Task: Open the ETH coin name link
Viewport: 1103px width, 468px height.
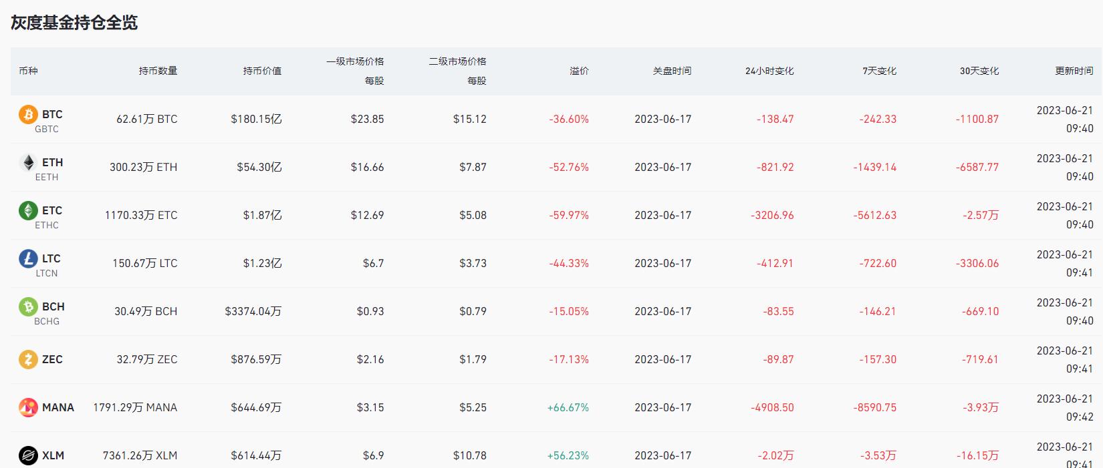Action: (52, 162)
